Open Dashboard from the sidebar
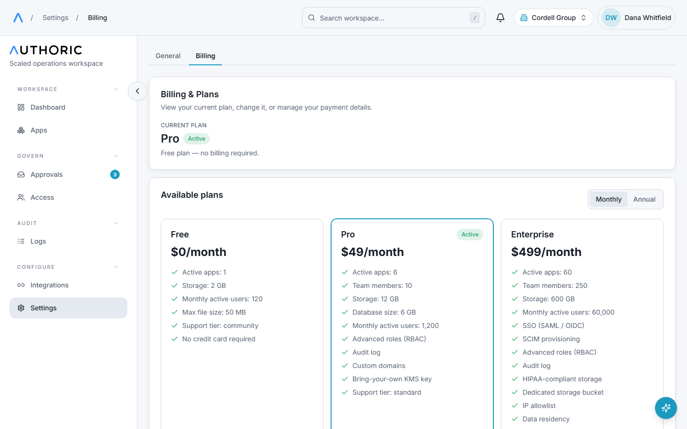The width and height of the screenshot is (687, 429). pyautogui.click(x=68, y=107)
